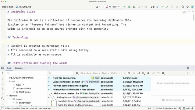Open the JetBrains Space/Toolbox icon at top right

pyautogui.click(x=192, y=7)
